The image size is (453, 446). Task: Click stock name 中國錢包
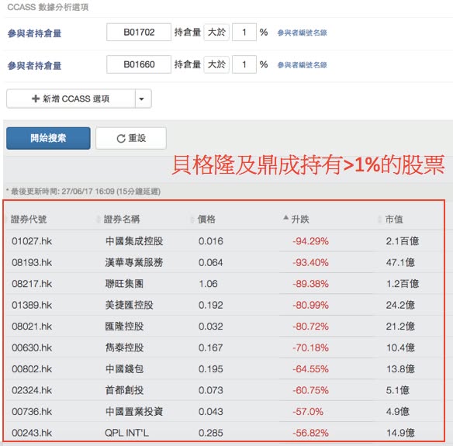124,369
